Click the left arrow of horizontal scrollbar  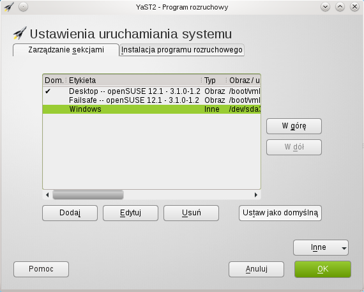pos(47,195)
